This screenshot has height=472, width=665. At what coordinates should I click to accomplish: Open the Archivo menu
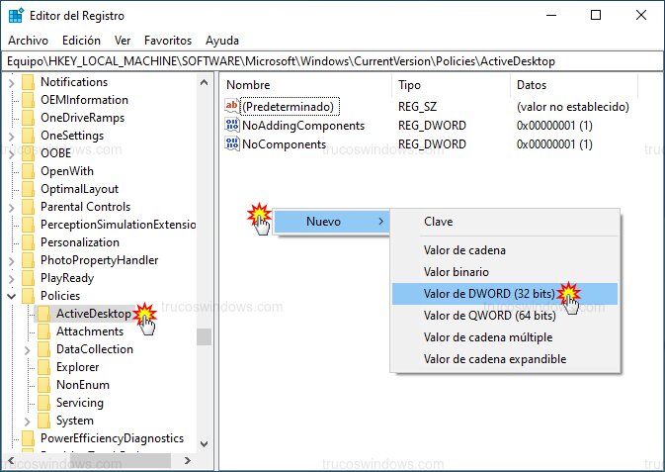point(28,41)
